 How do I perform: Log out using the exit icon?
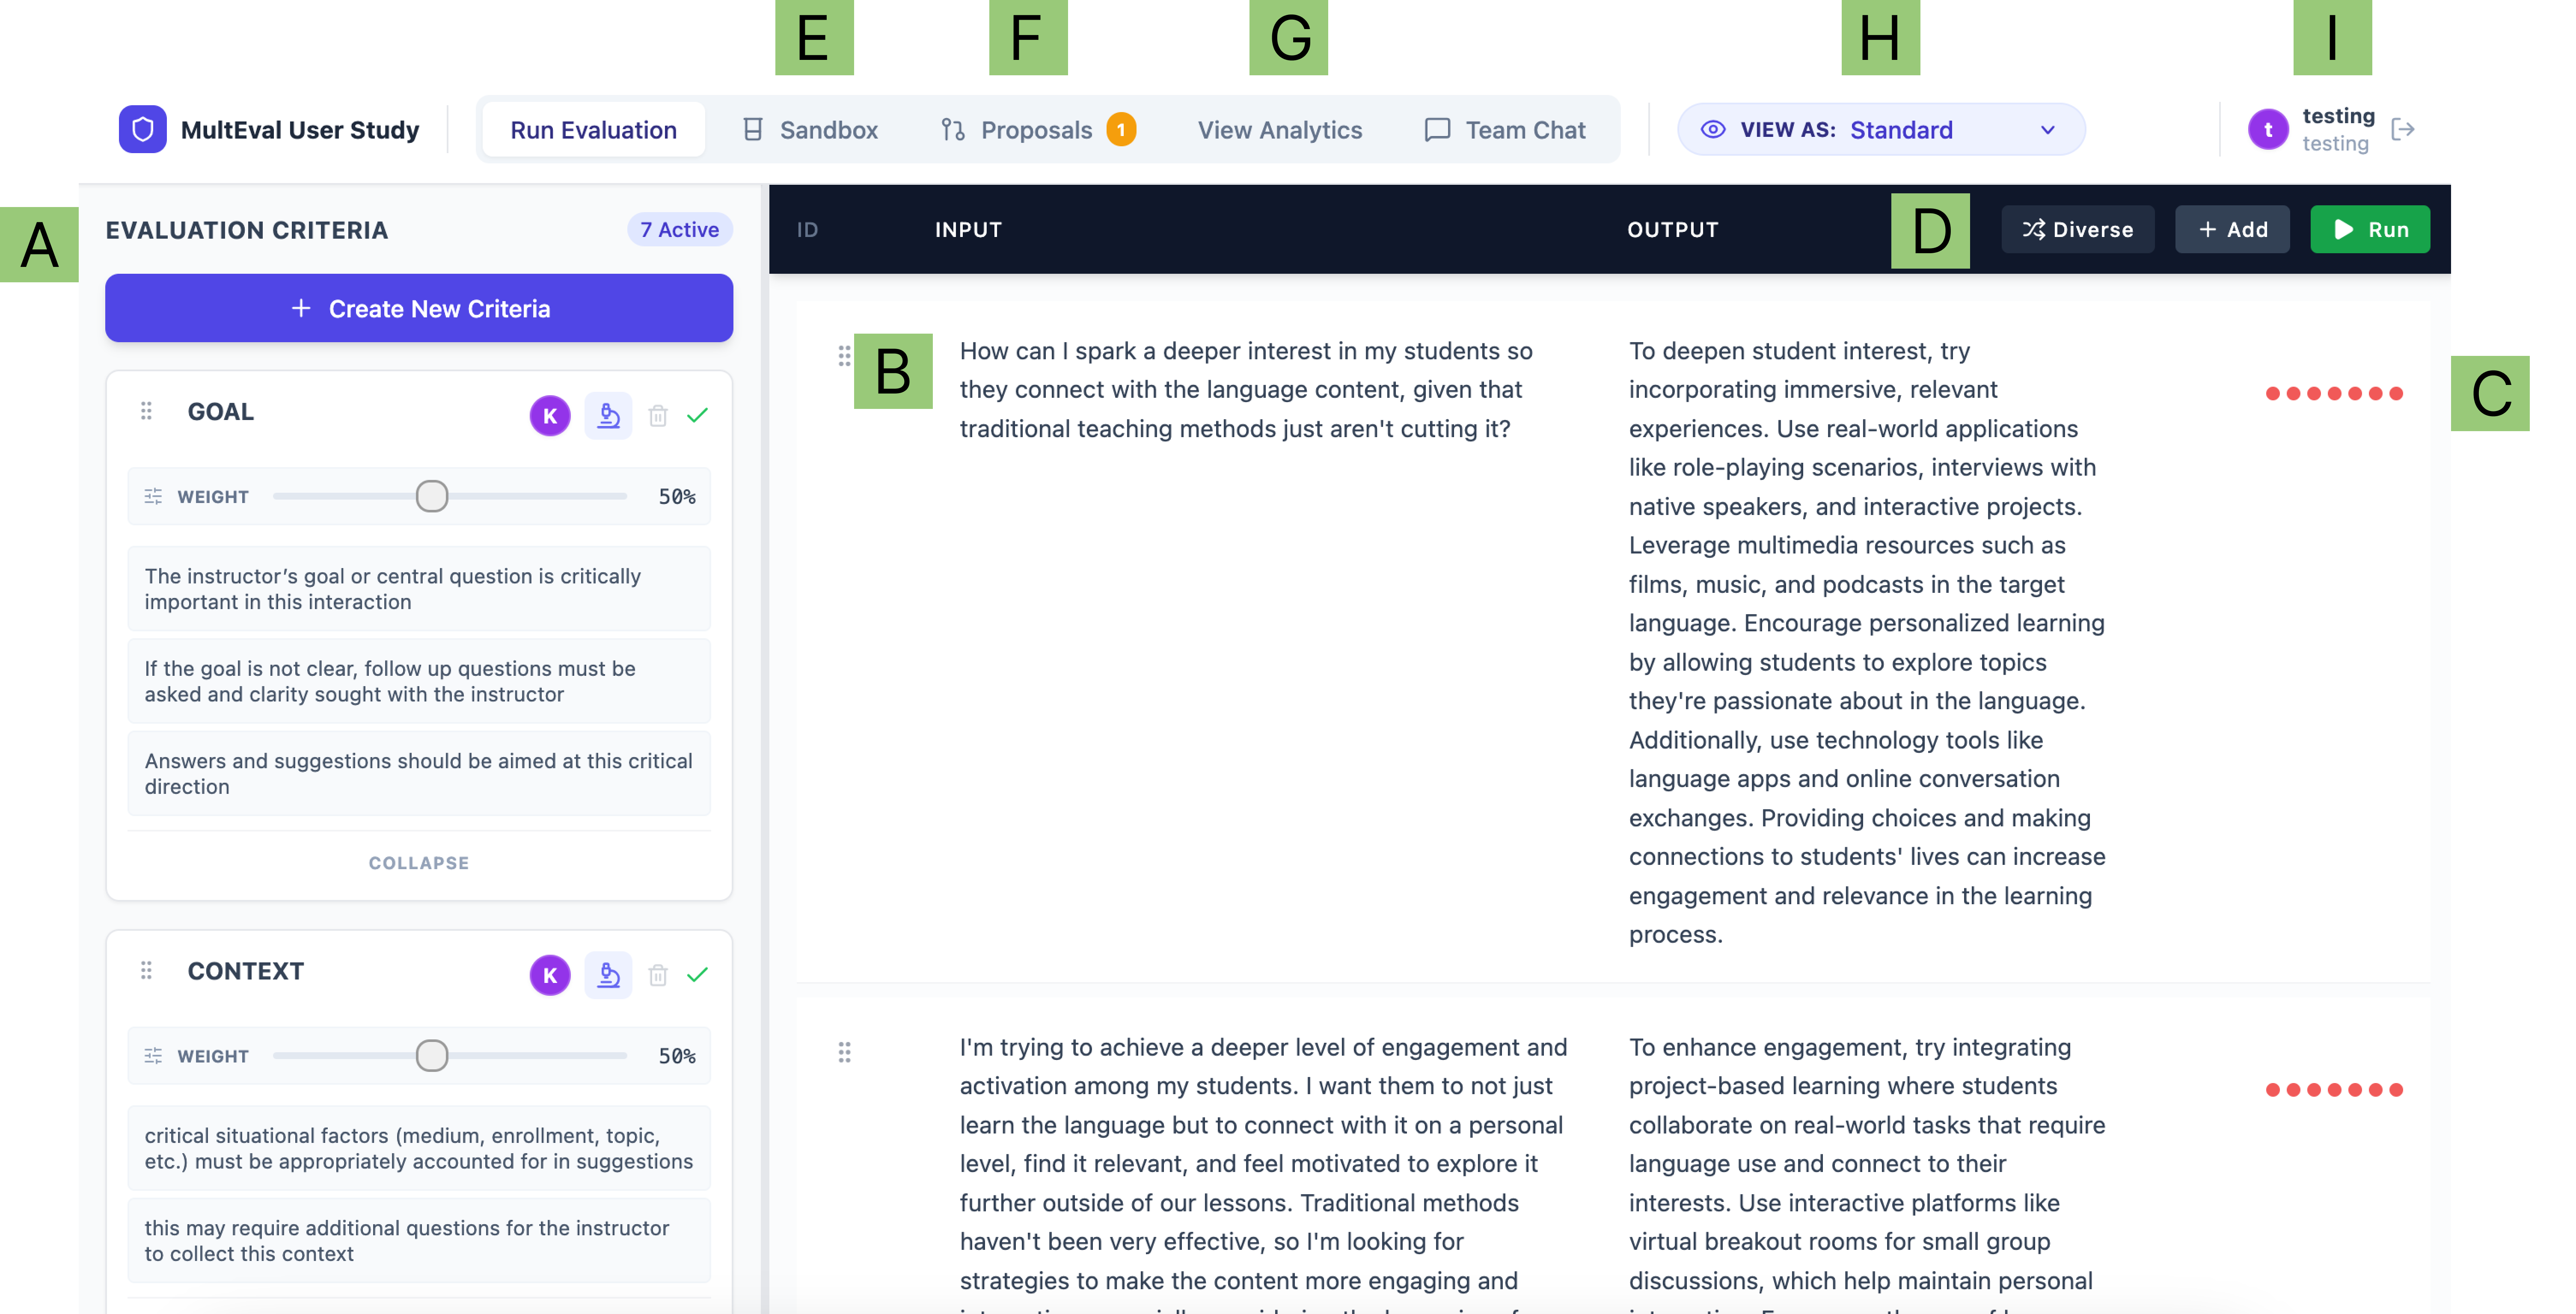click(x=2403, y=129)
